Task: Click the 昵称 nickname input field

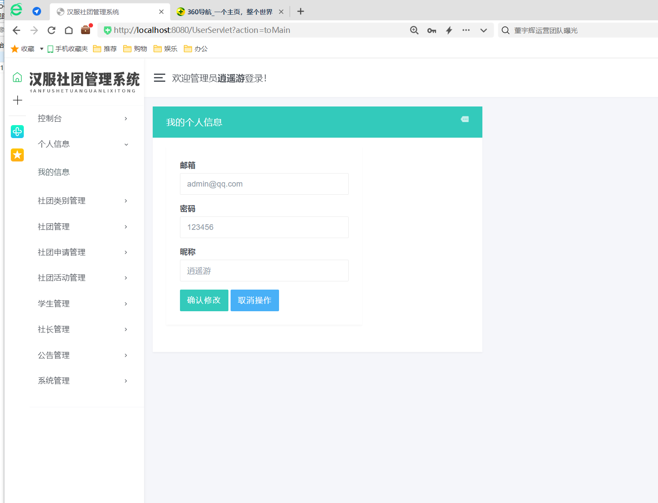Action: 264,271
